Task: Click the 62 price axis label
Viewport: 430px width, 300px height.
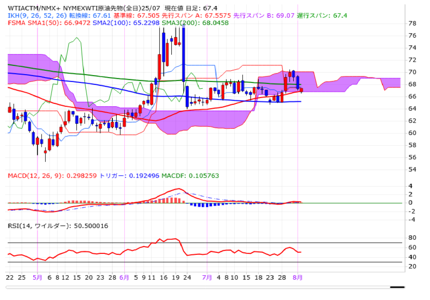Action: point(412,121)
